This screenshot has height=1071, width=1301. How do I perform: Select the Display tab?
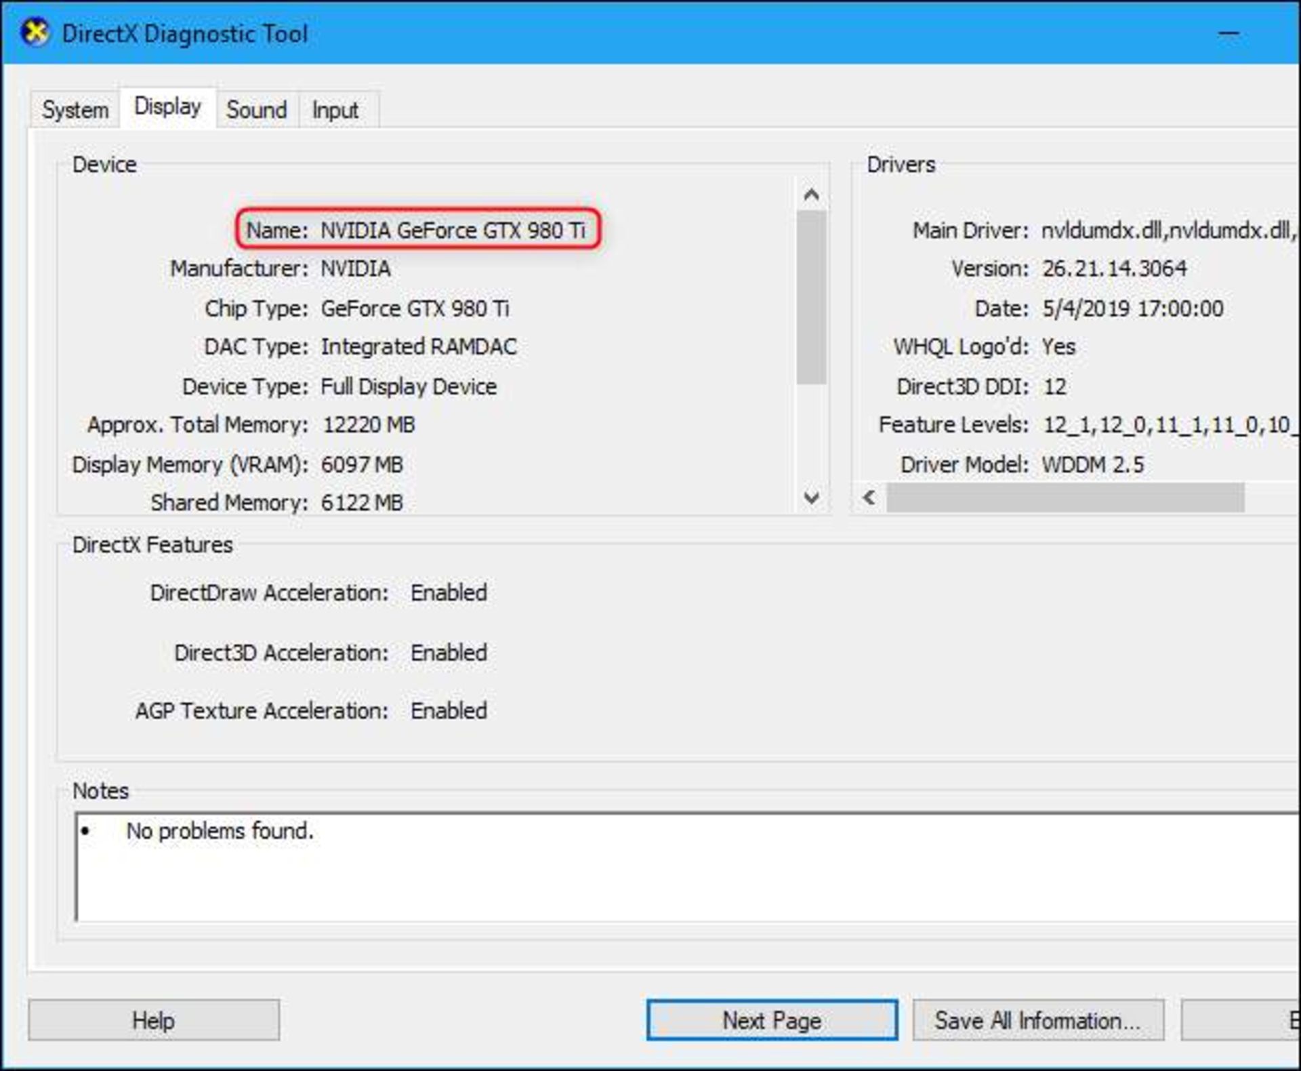(167, 107)
